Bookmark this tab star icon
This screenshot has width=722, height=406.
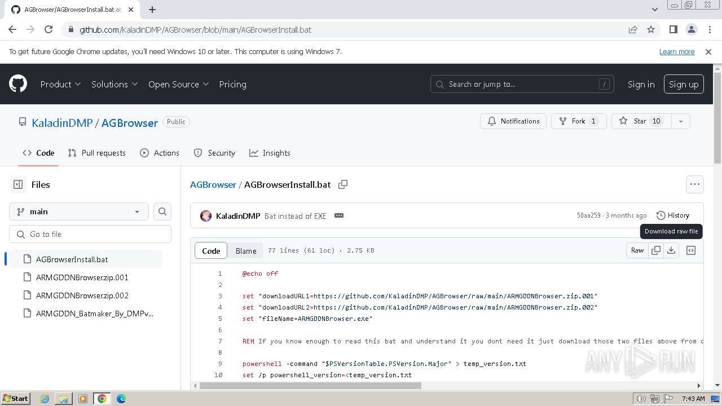[651, 29]
